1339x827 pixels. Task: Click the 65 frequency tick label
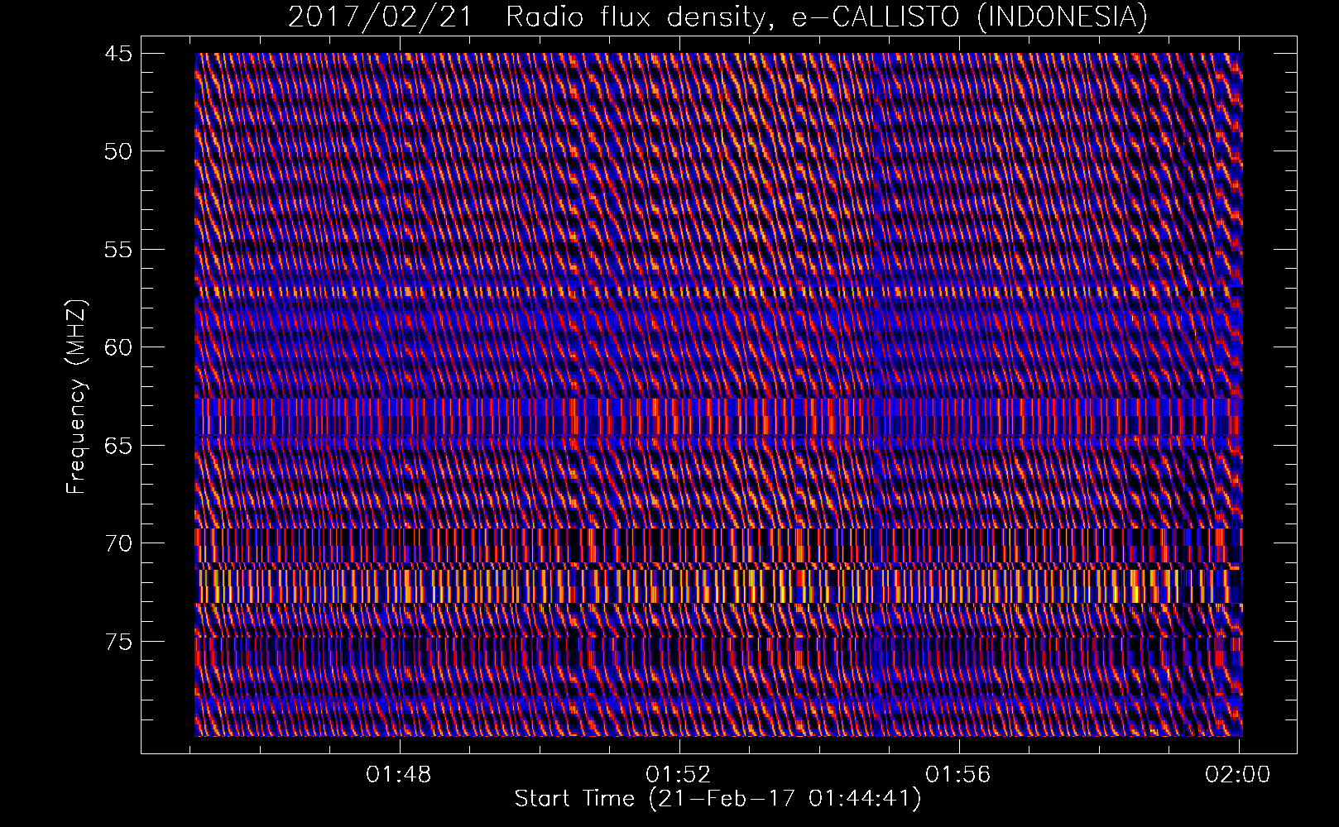[118, 445]
